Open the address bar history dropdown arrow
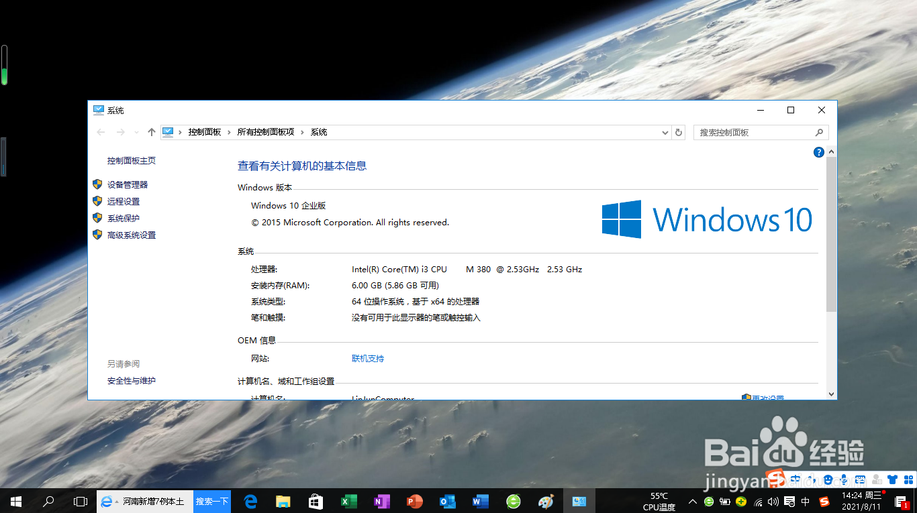Viewport: 917px width, 513px height. click(x=665, y=132)
